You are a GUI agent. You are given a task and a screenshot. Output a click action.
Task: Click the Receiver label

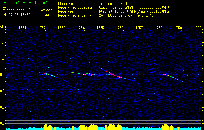point(66,11)
